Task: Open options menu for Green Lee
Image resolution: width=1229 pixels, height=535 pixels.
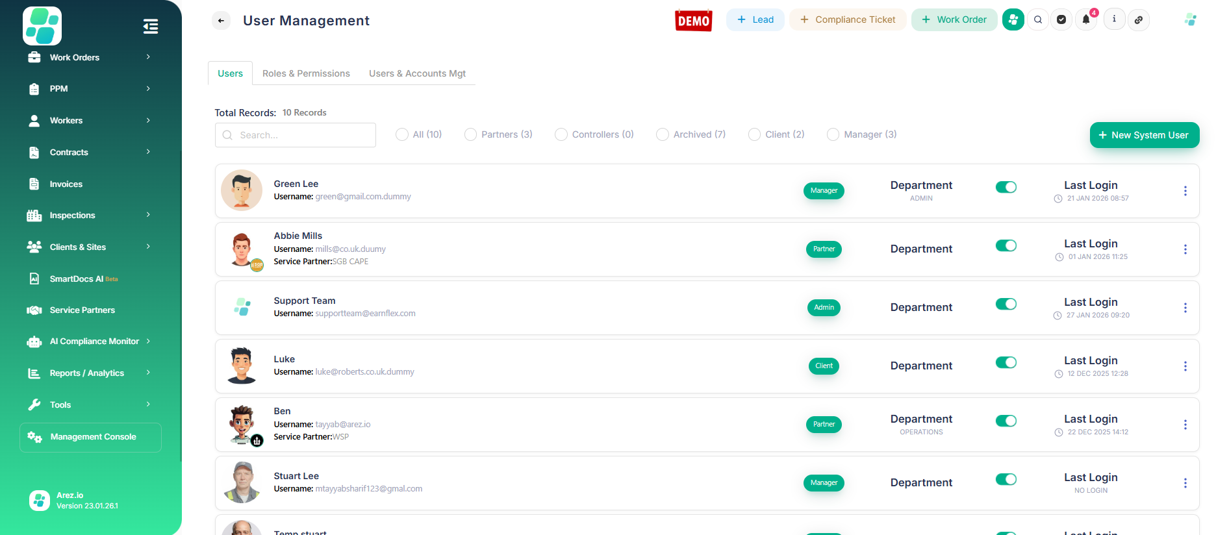Action: [1185, 191]
